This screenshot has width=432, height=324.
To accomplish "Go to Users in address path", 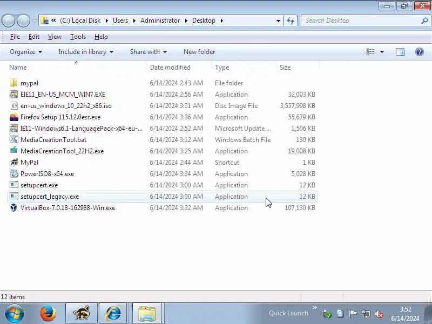I will pyautogui.click(x=120, y=21).
